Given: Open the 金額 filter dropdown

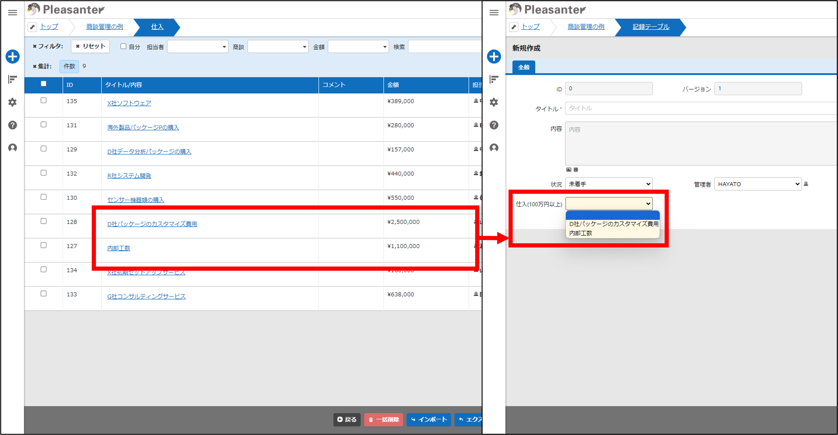Looking at the screenshot, I should (x=358, y=47).
